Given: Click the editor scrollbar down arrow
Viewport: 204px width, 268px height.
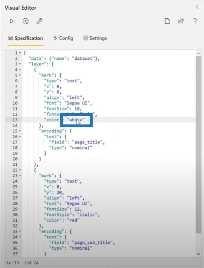Looking at the screenshot, I should [x=199, y=254].
